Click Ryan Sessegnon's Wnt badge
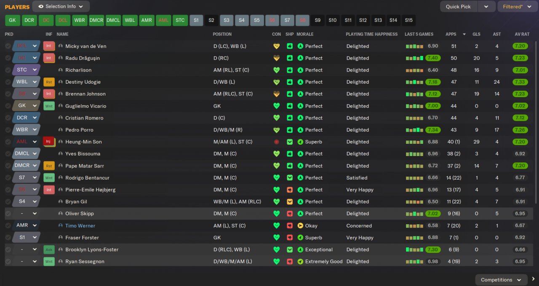539x286 pixels. [x=49, y=262]
